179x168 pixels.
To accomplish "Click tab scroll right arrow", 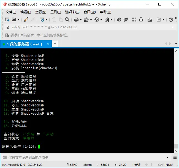I will [x=170, y=44].
